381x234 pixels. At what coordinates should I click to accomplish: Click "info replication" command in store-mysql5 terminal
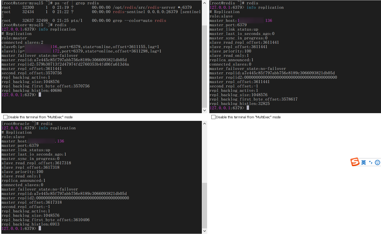point(57,29)
